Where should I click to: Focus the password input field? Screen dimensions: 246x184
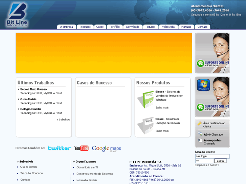click(x=204, y=161)
